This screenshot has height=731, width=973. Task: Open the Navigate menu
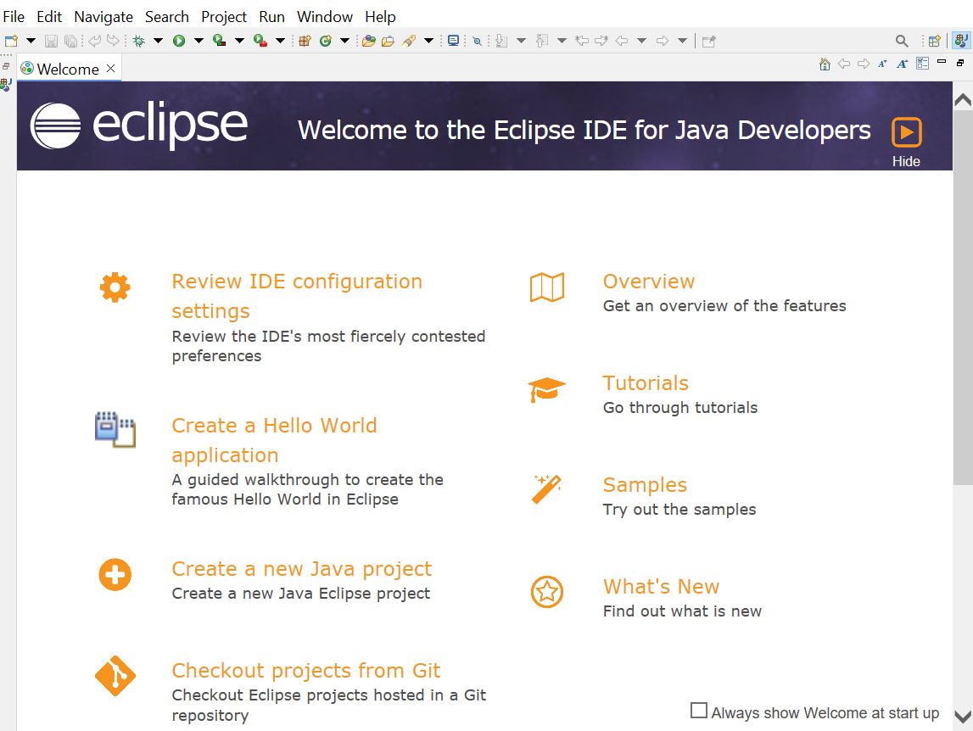click(x=103, y=17)
